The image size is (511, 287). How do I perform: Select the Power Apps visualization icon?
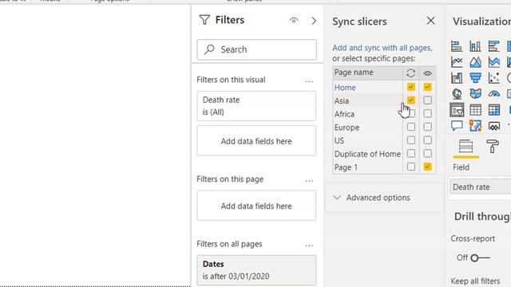coord(494,126)
